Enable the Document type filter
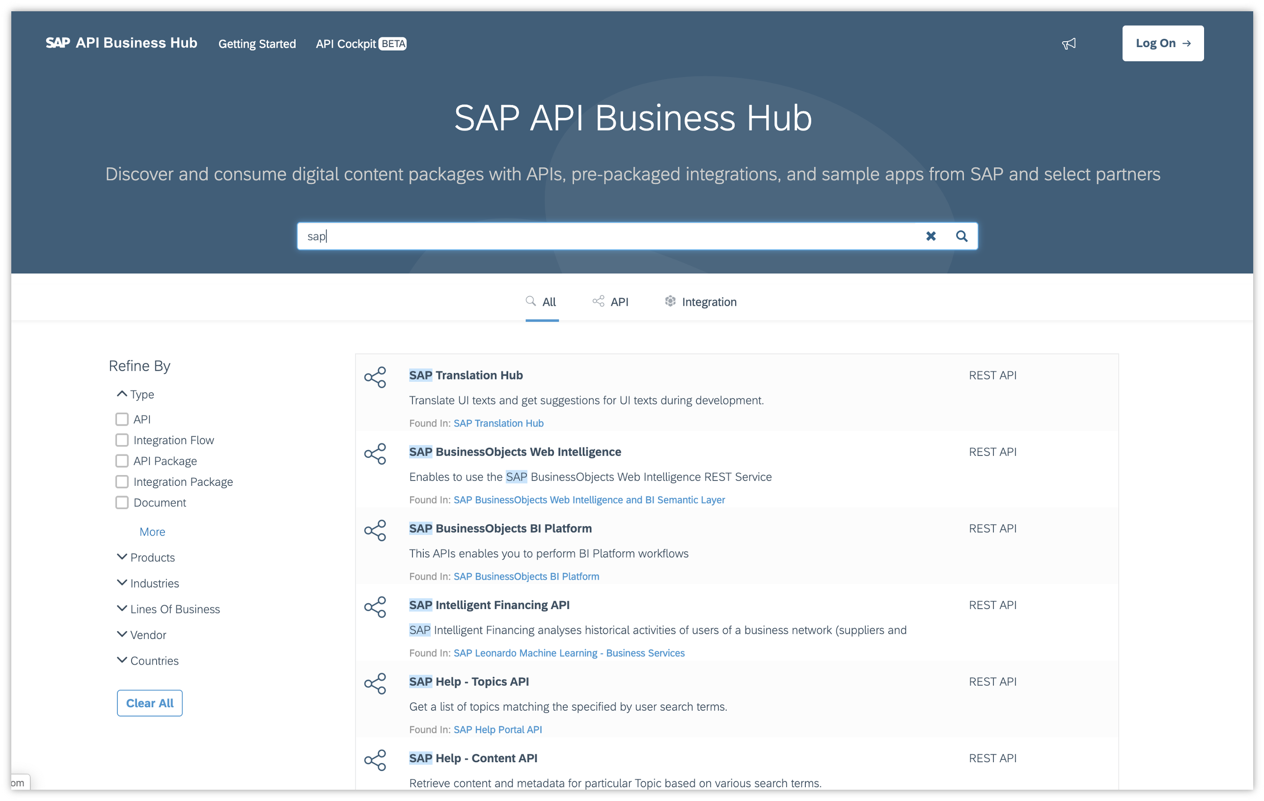This screenshot has height=801, width=1264. (122, 502)
